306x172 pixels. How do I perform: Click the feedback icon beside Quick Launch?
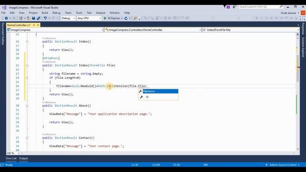click(x=234, y=7)
